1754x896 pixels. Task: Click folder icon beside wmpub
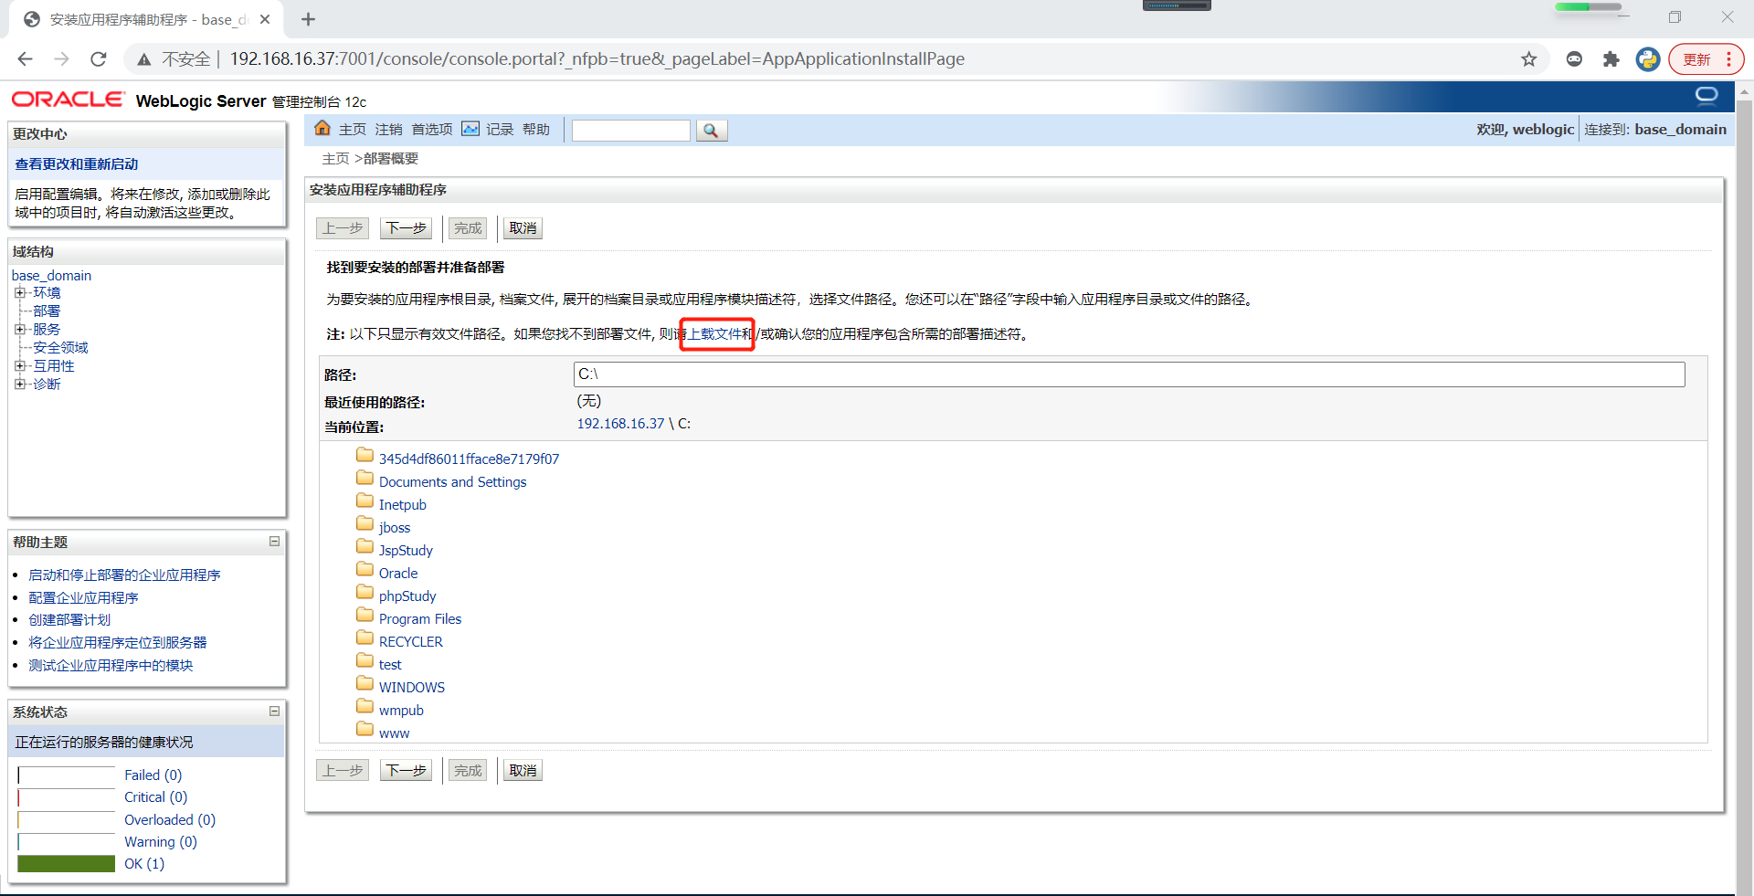tap(365, 706)
